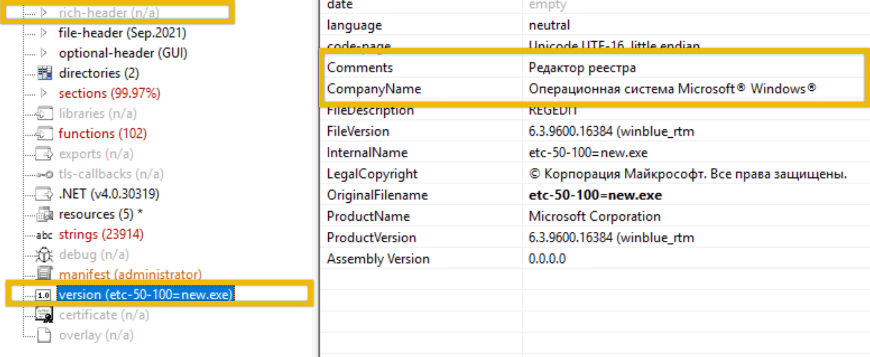Click the functions icon in tree
The height and width of the screenshot is (357, 870).
click(44, 134)
